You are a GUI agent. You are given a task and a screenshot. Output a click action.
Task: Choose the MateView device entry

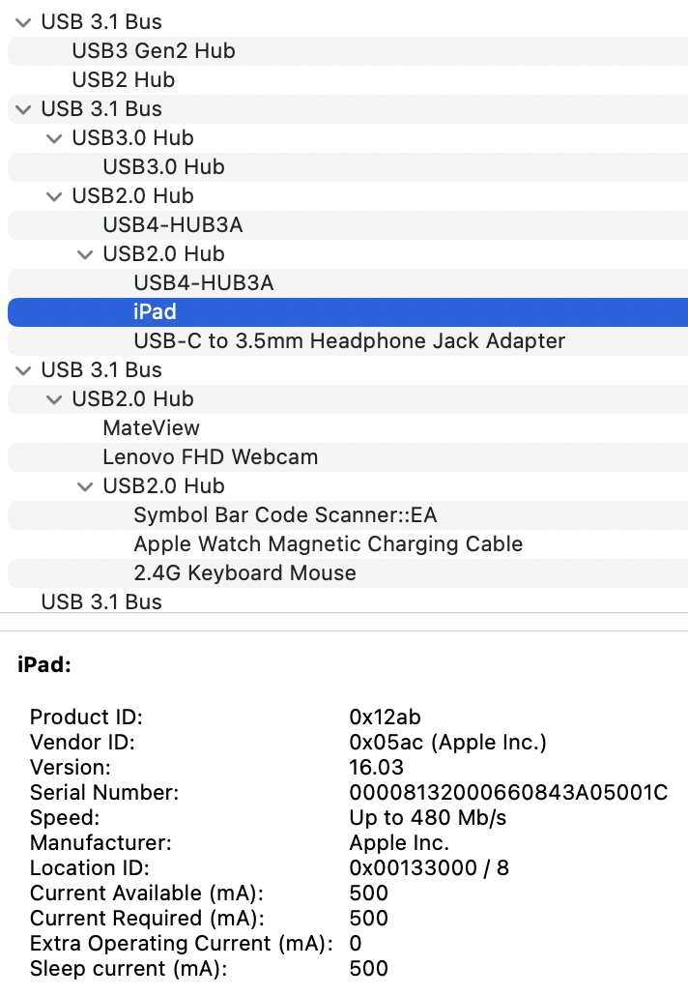click(x=151, y=428)
